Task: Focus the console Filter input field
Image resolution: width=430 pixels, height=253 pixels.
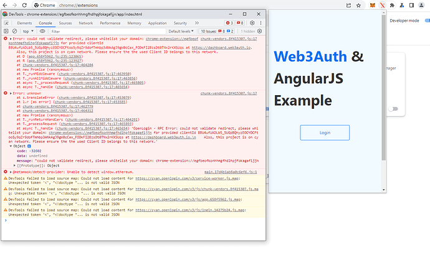Action: pos(108,31)
